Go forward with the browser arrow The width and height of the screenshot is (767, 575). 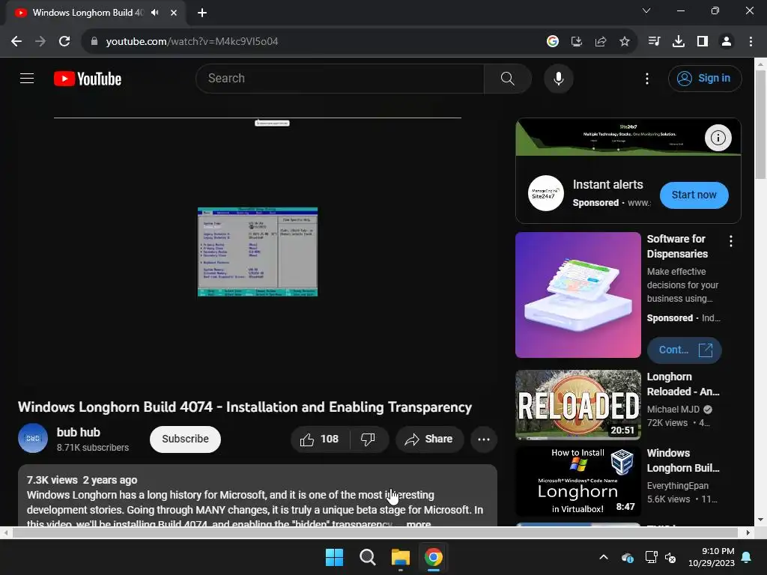[40, 42]
